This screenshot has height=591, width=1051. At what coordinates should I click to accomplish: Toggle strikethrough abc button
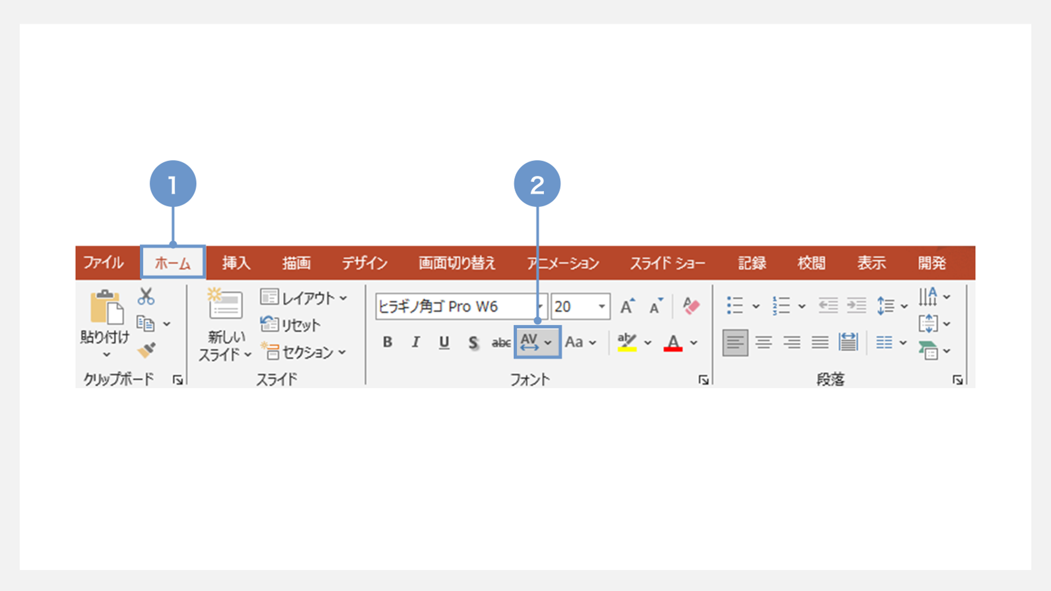click(501, 343)
